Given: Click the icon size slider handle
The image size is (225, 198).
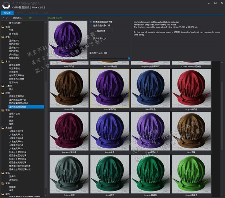Looking at the screenshot, I should click(x=129, y=58).
